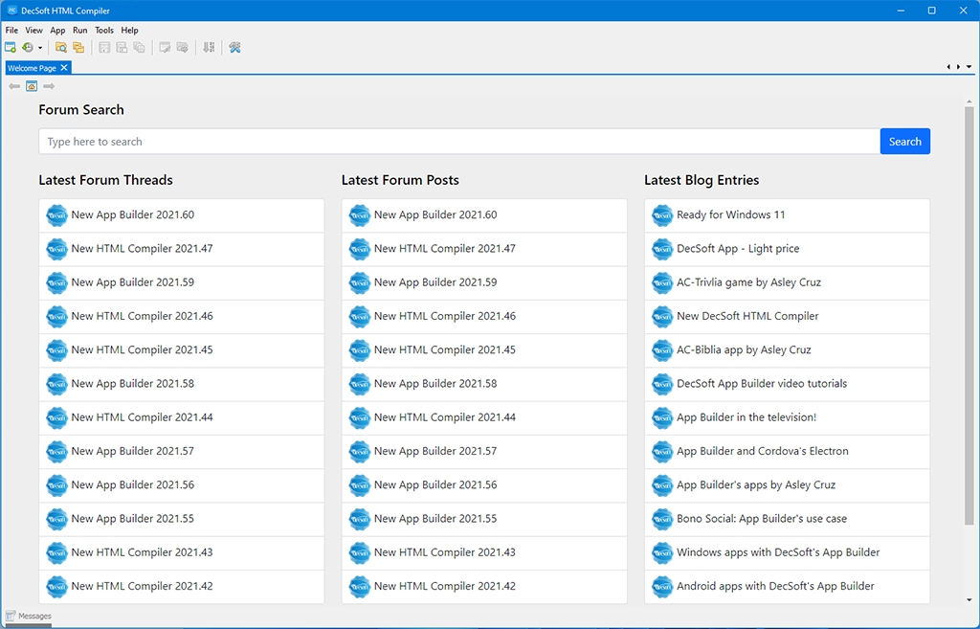Click the open folder toolbar icon

pos(78,47)
